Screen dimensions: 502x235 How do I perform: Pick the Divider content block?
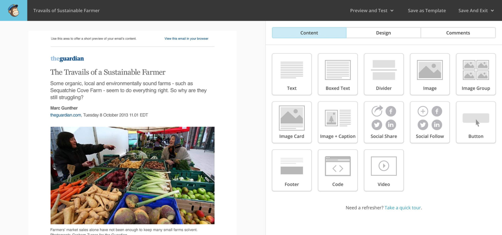pos(384,74)
